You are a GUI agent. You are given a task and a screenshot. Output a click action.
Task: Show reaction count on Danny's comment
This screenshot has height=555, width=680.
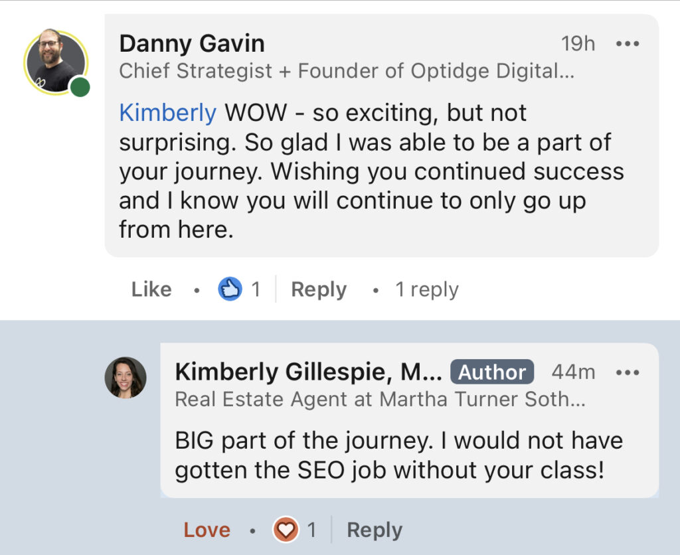pos(256,289)
